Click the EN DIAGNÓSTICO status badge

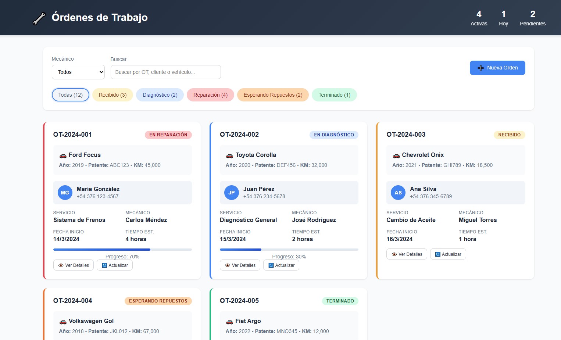pyautogui.click(x=334, y=135)
